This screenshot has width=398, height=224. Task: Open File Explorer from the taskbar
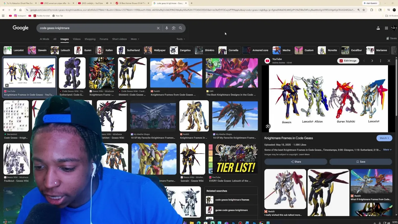click(x=192, y=223)
